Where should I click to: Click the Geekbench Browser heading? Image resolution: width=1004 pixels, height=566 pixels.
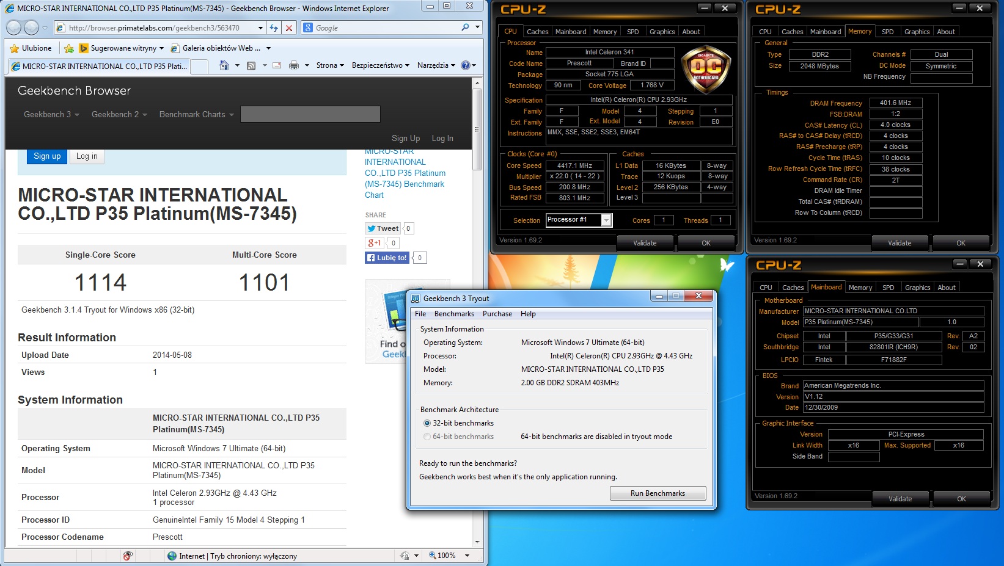click(x=74, y=90)
